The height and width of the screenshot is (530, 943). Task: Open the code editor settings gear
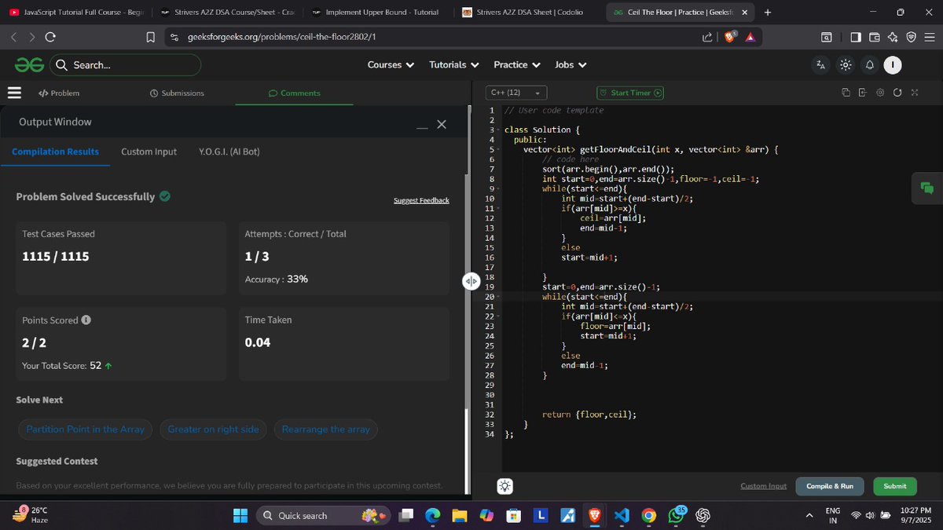coord(880,93)
